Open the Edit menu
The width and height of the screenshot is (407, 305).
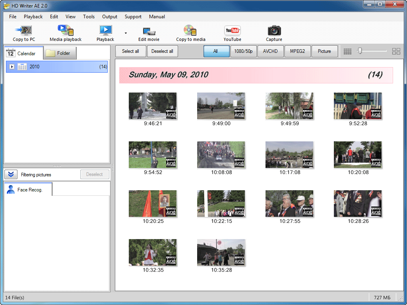pos(54,17)
